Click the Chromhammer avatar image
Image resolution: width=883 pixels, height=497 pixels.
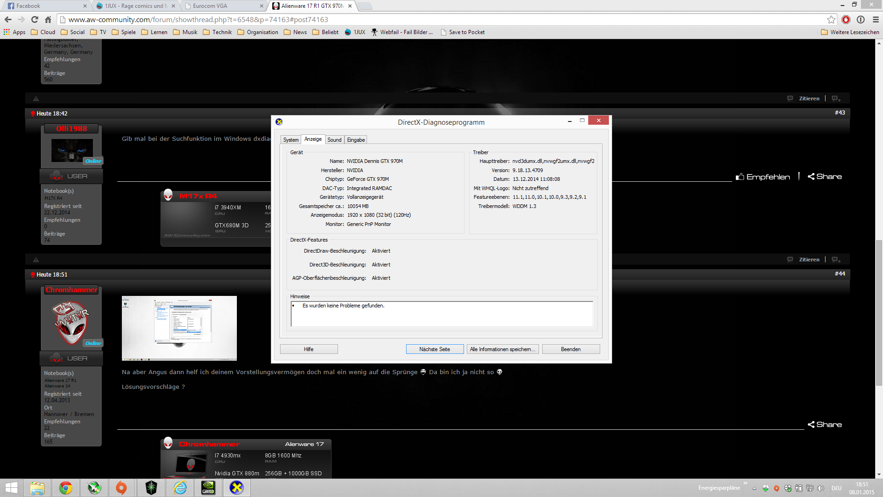71,323
